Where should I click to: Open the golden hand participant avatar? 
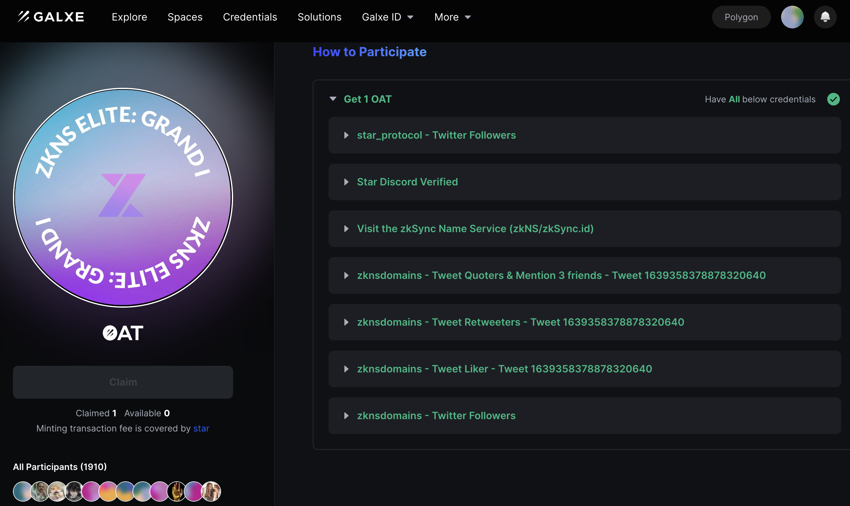[176, 491]
